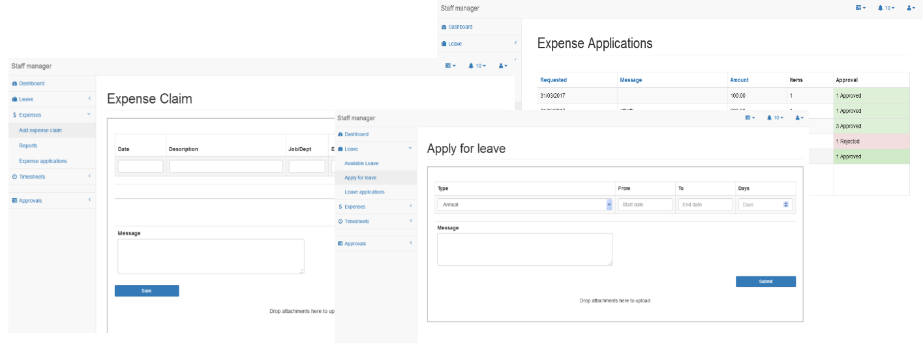Click the Start date field

coord(645,204)
